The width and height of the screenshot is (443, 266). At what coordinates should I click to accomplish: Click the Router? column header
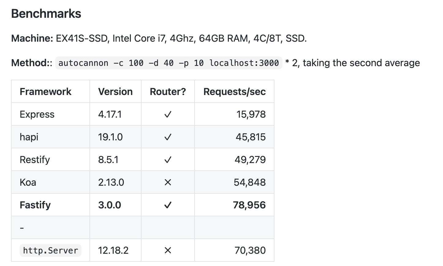pyautogui.click(x=168, y=92)
